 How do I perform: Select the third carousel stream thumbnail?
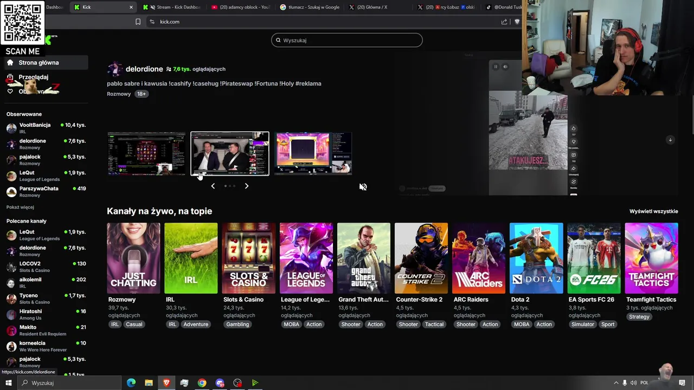[313, 153]
